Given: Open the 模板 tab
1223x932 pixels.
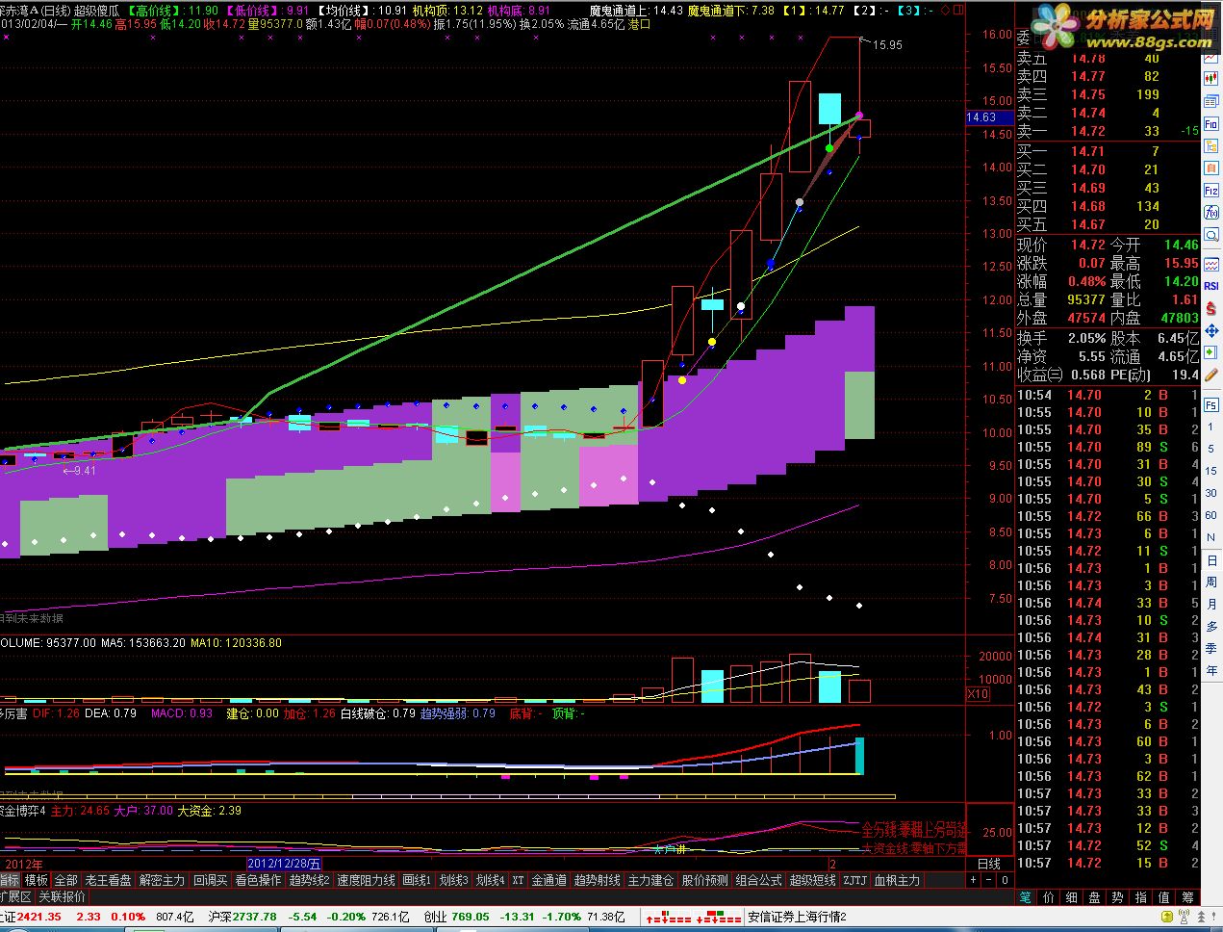Looking at the screenshot, I should click(37, 880).
